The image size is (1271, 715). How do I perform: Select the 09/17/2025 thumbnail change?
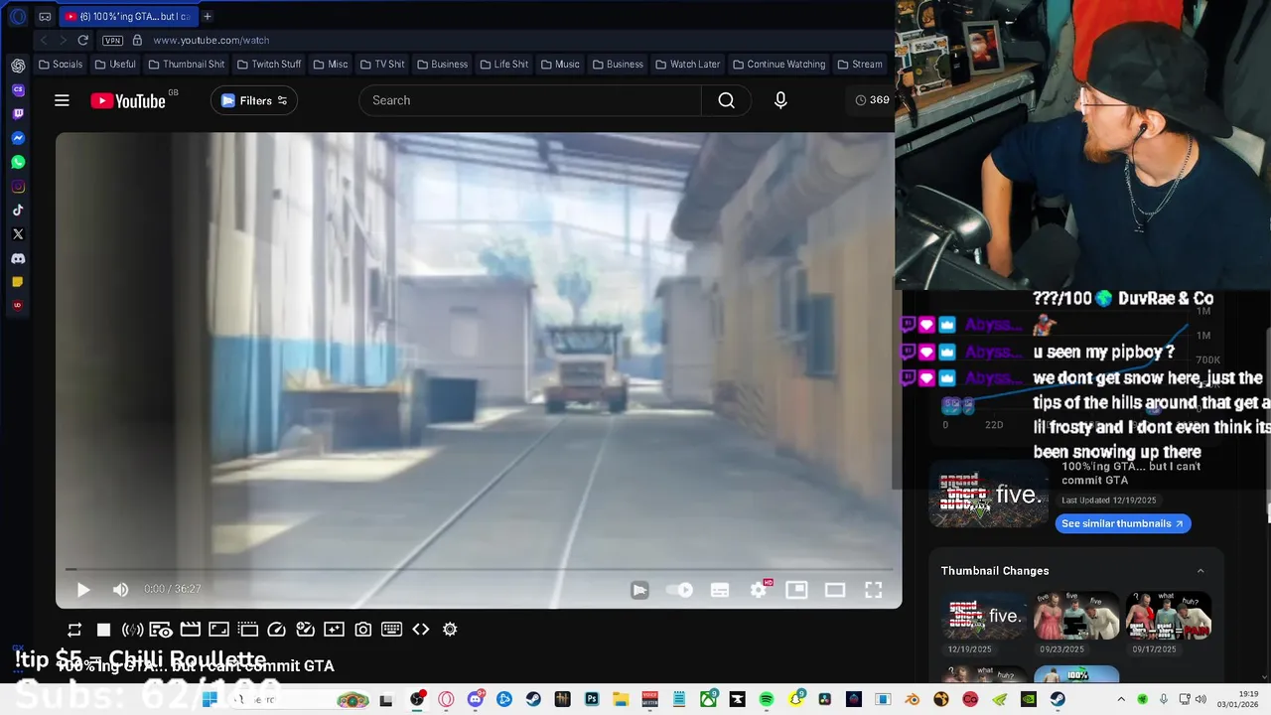pos(1169,617)
